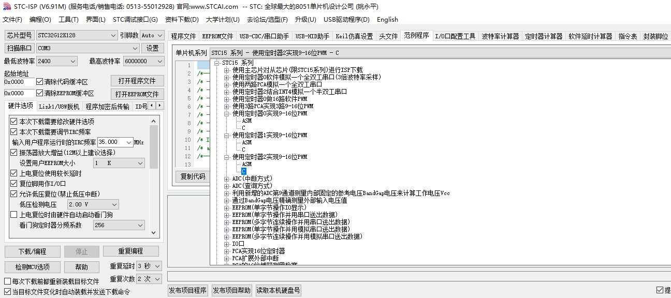This screenshot has height=298, width=671.
Task: Toggle 复位脚用作I/O口 checkbox
Action: [x=14, y=184]
